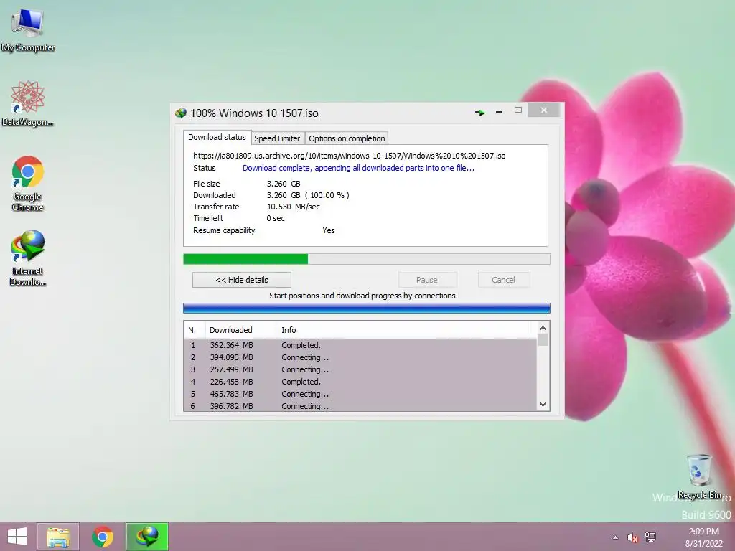
Task: Select connection row 465.783 MB
Action: 360,394
